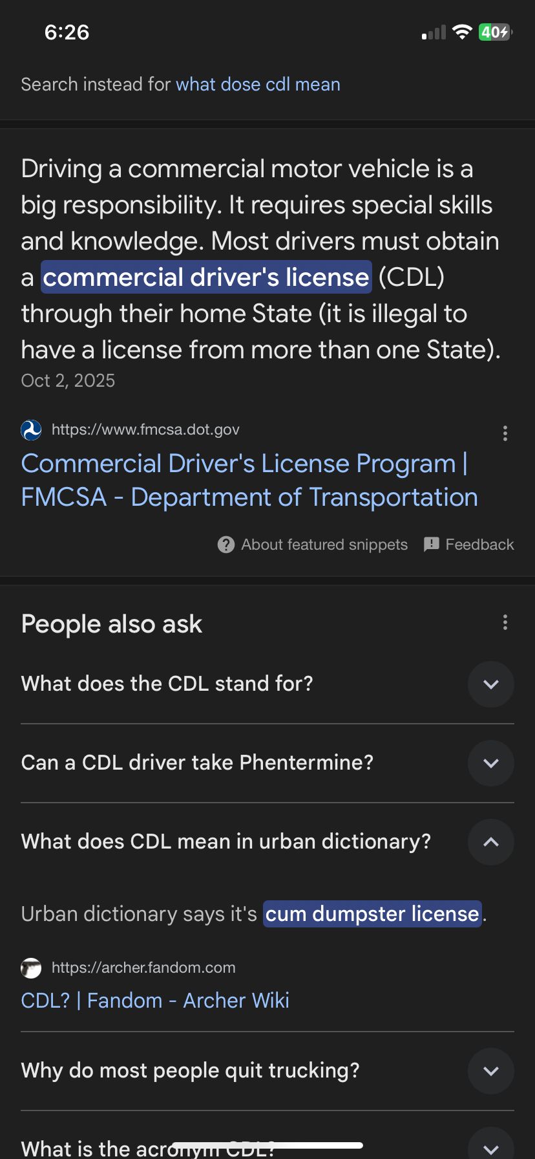Search instead for "what dose cdl mean"
Image resolution: width=535 pixels, height=1159 pixels.
258,85
